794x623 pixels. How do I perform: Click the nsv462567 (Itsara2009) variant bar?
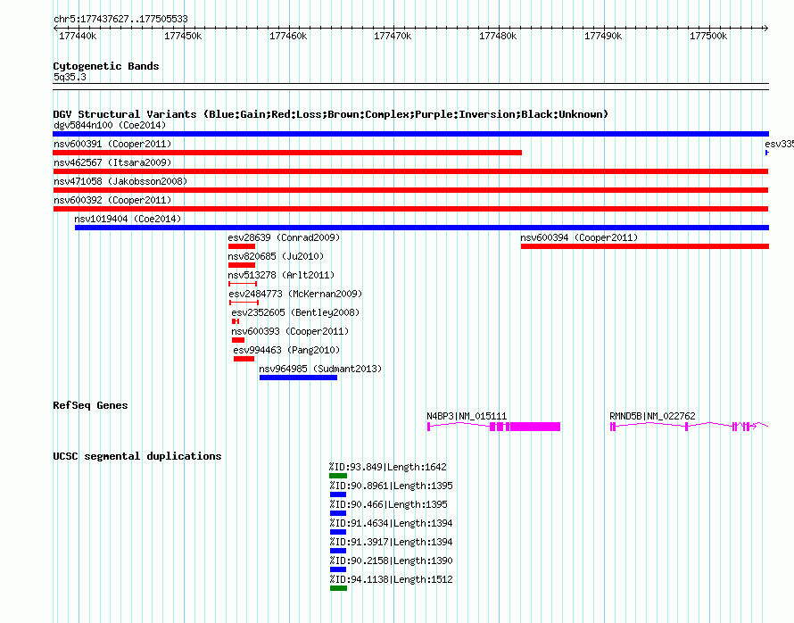tap(410, 171)
